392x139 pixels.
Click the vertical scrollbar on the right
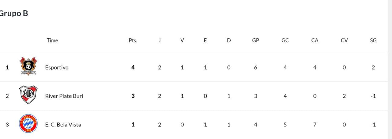390,69
